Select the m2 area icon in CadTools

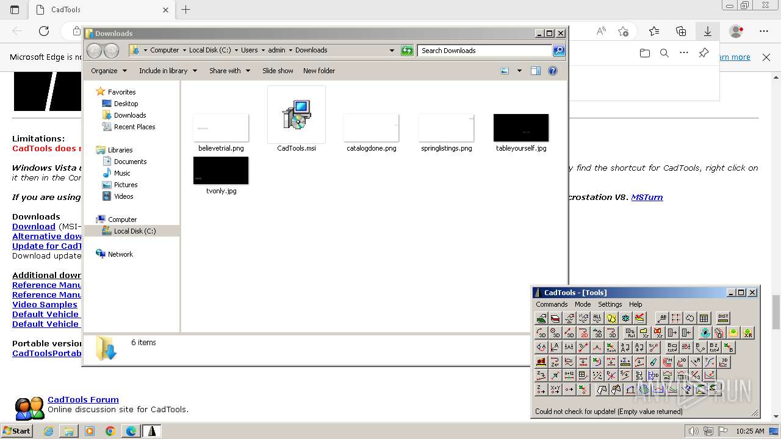668,375
